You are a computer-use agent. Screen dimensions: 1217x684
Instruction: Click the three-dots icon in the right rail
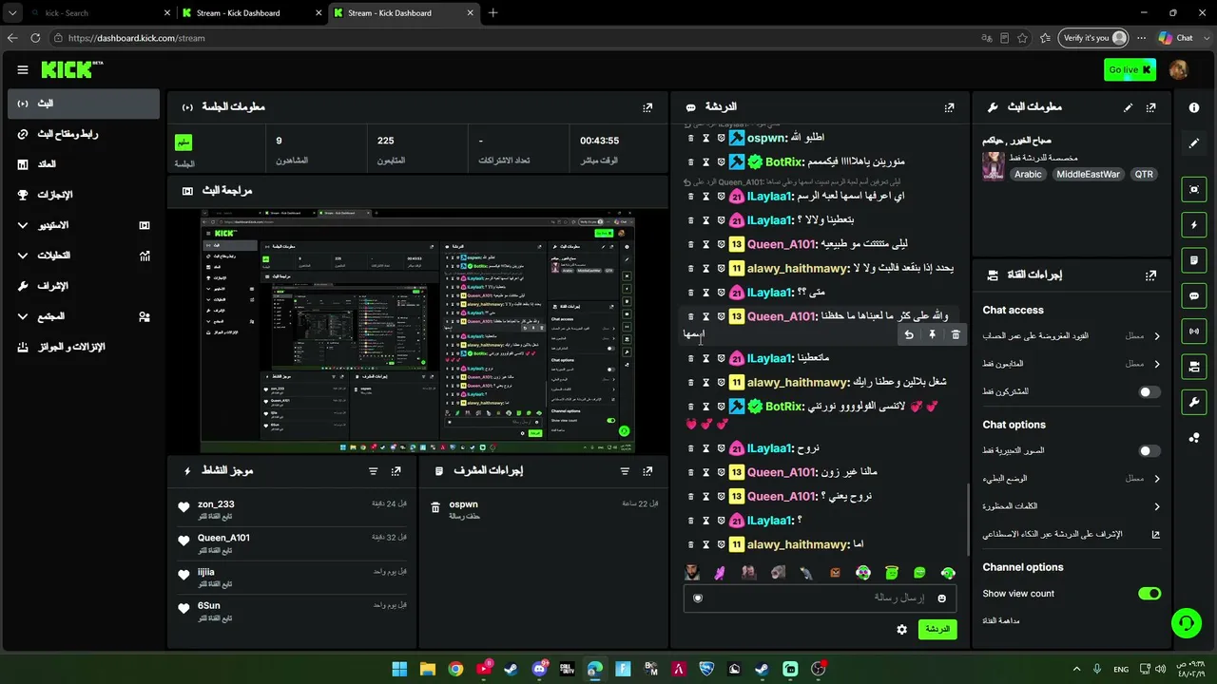click(1194, 438)
